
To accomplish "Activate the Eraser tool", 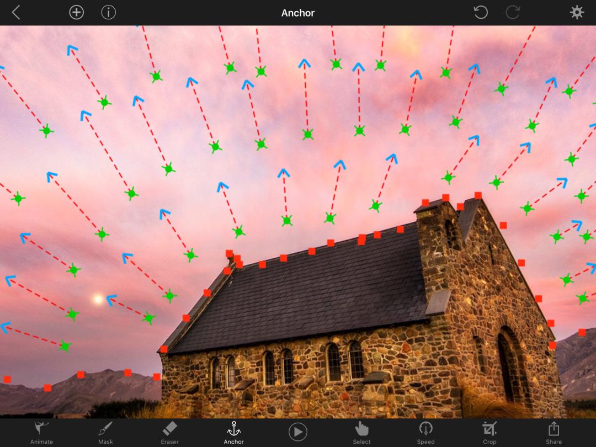I will [x=169, y=432].
